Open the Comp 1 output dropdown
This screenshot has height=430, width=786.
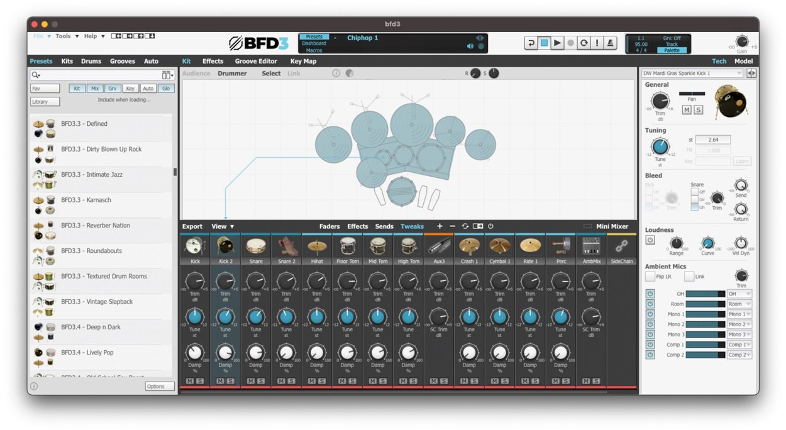pos(739,345)
